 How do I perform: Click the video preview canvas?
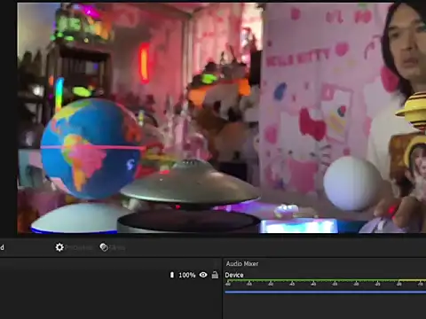(x=221, y=118)
